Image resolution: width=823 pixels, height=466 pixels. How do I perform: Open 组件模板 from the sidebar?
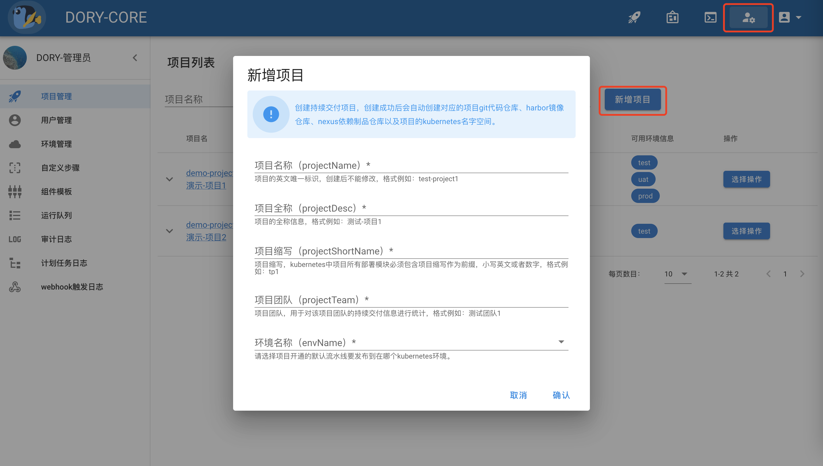coord(56,192)
